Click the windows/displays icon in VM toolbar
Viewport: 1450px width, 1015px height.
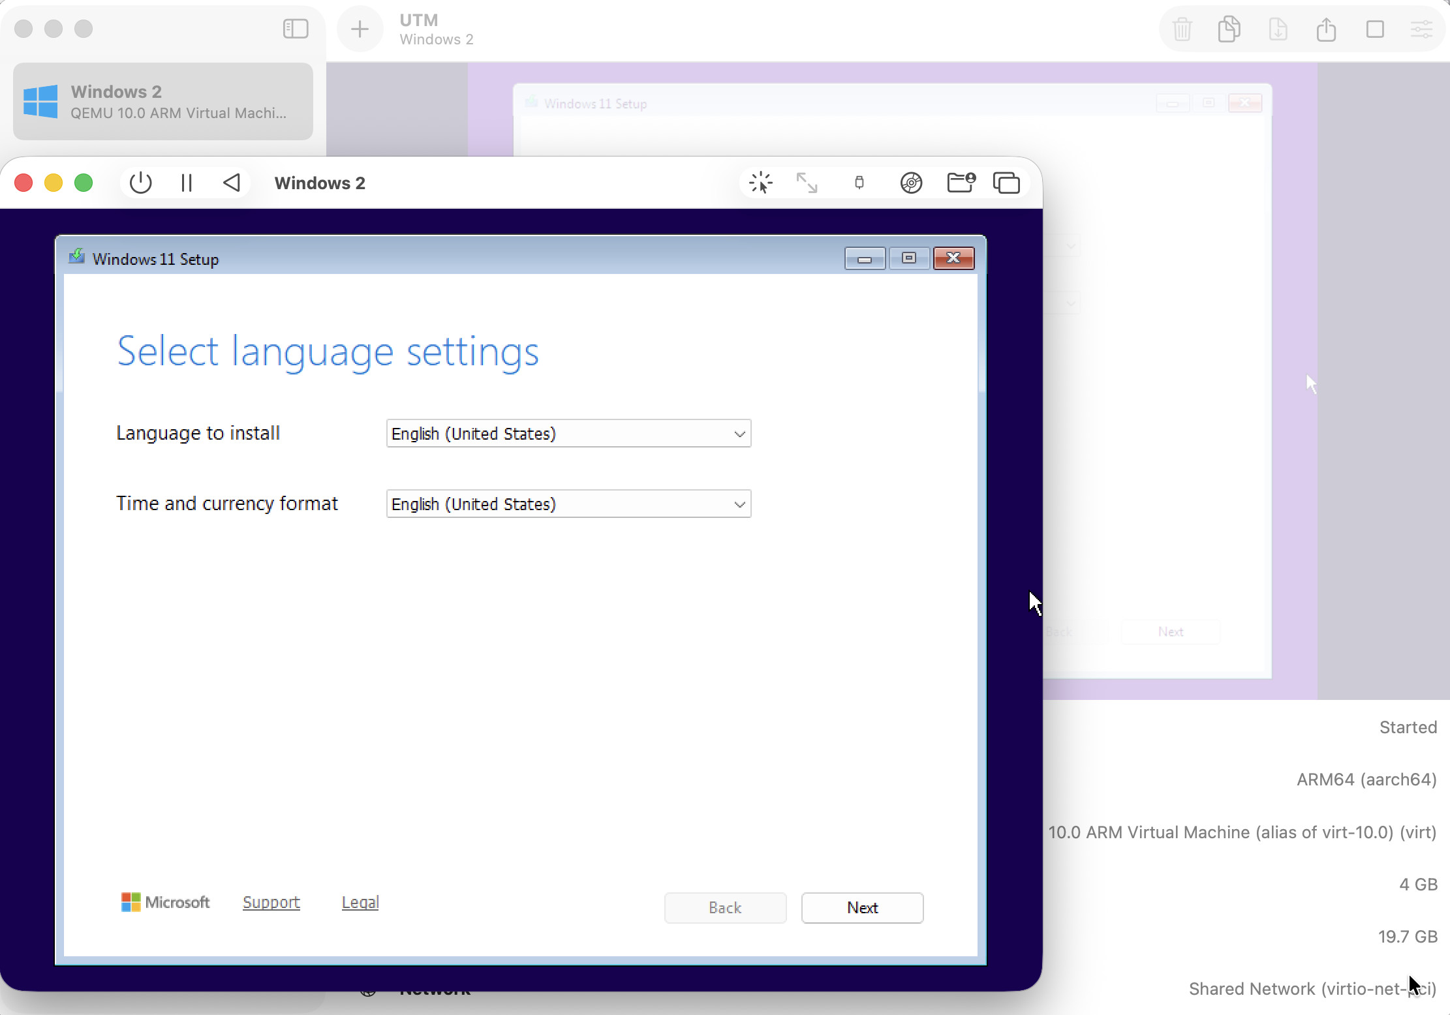1006,183
